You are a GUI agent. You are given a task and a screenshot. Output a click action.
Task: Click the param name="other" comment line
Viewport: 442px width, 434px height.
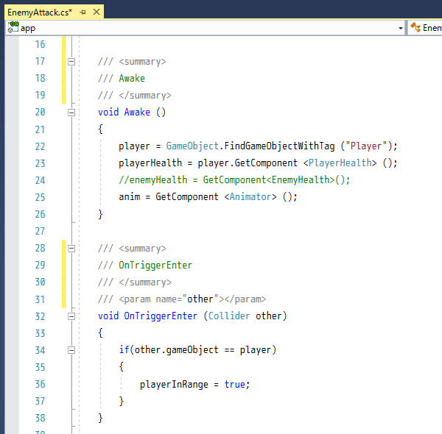182,299
